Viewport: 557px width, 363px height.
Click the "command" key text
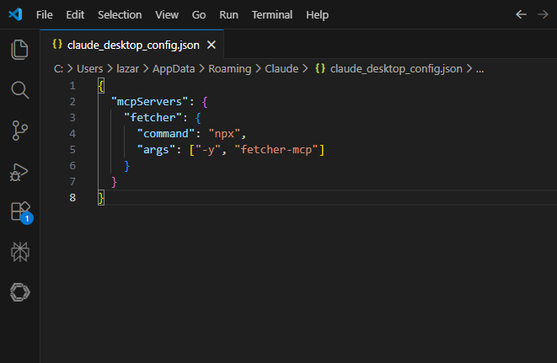(x=165, y=134)
